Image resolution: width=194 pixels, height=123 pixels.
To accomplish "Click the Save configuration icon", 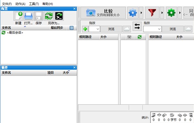I will point(39,16).
